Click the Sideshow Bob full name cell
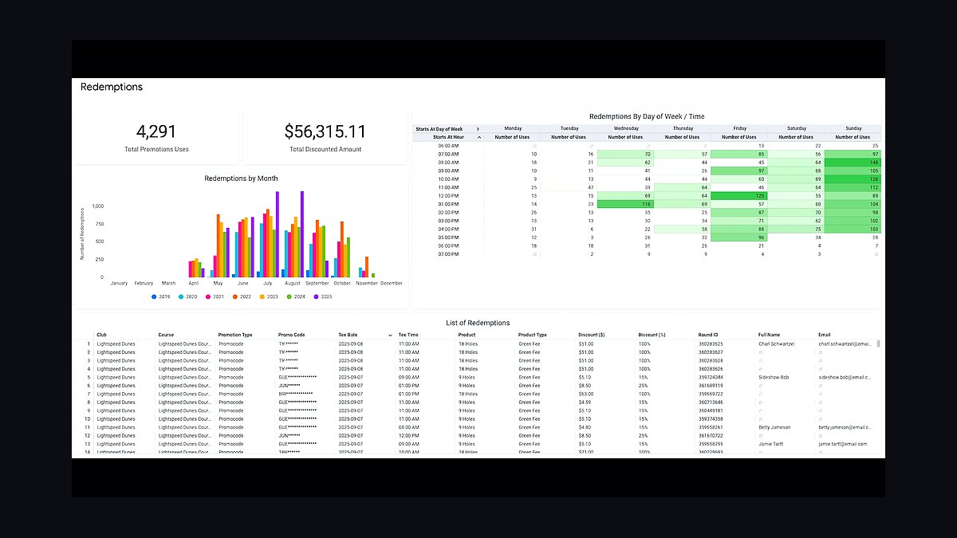The image size is (957, 538). click(774, 377)
